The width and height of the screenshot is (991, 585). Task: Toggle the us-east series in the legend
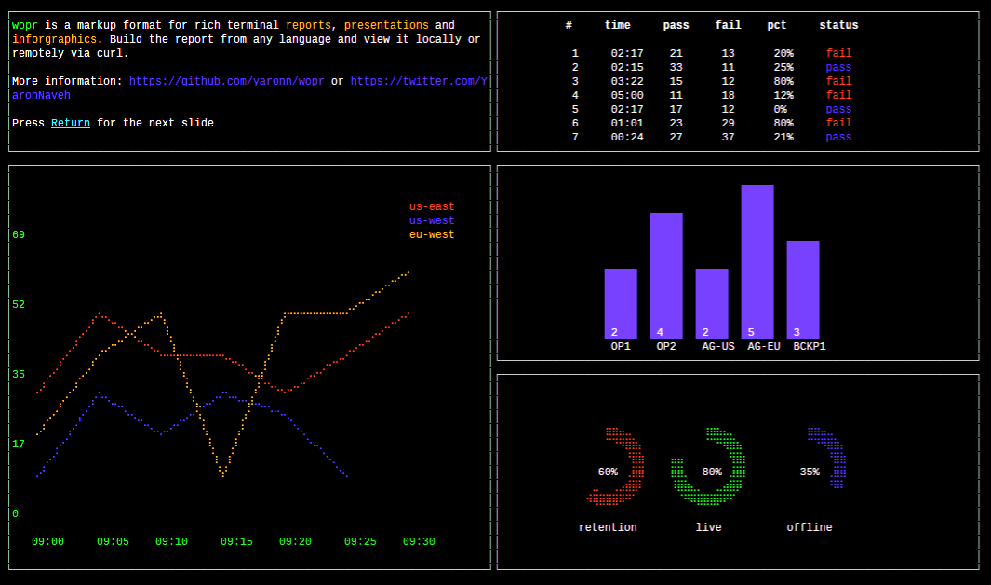[x=431, y=206]
